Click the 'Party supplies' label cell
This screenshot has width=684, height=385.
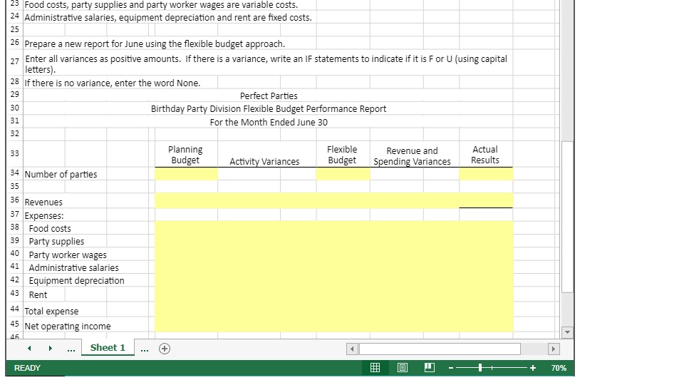click(x=56, y=242)
